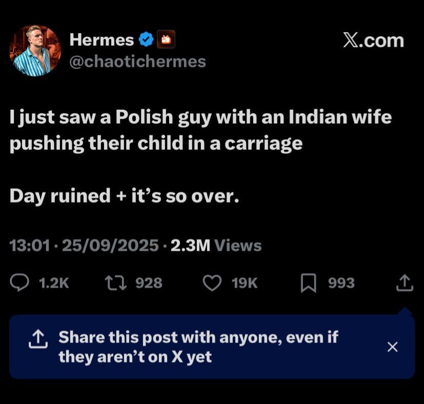Open the @chaotichermes handle link
Image resolution: width=424 pixels, height=404 pixels.
[137, 62]
